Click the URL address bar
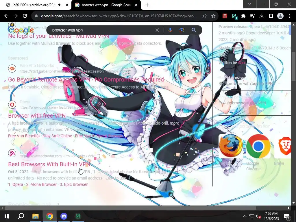 click(119, 16)
